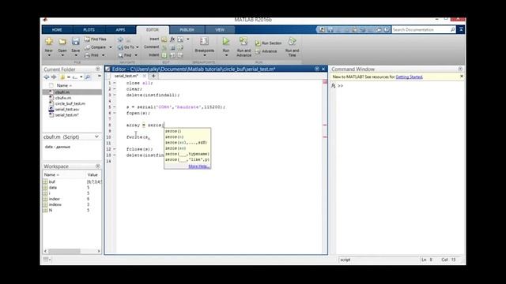Screen dimensions: 506x284
Task: Select the EDITOR ribbon tab
Action: coord(153,30)
